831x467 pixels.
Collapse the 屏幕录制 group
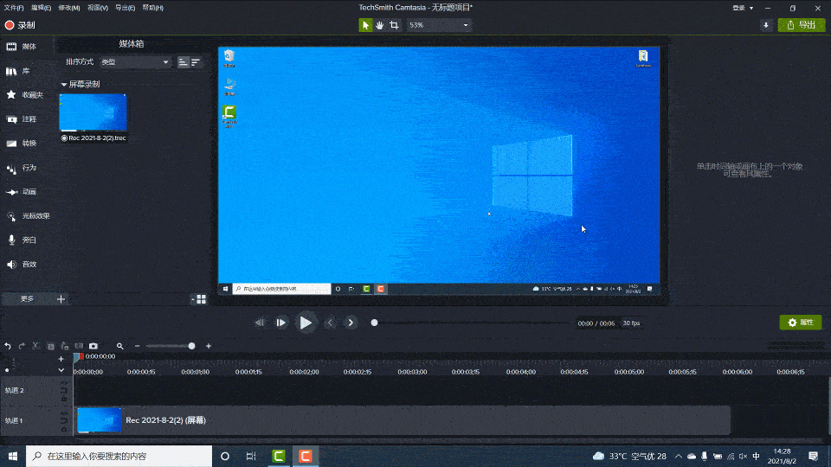tap(63, 84)
